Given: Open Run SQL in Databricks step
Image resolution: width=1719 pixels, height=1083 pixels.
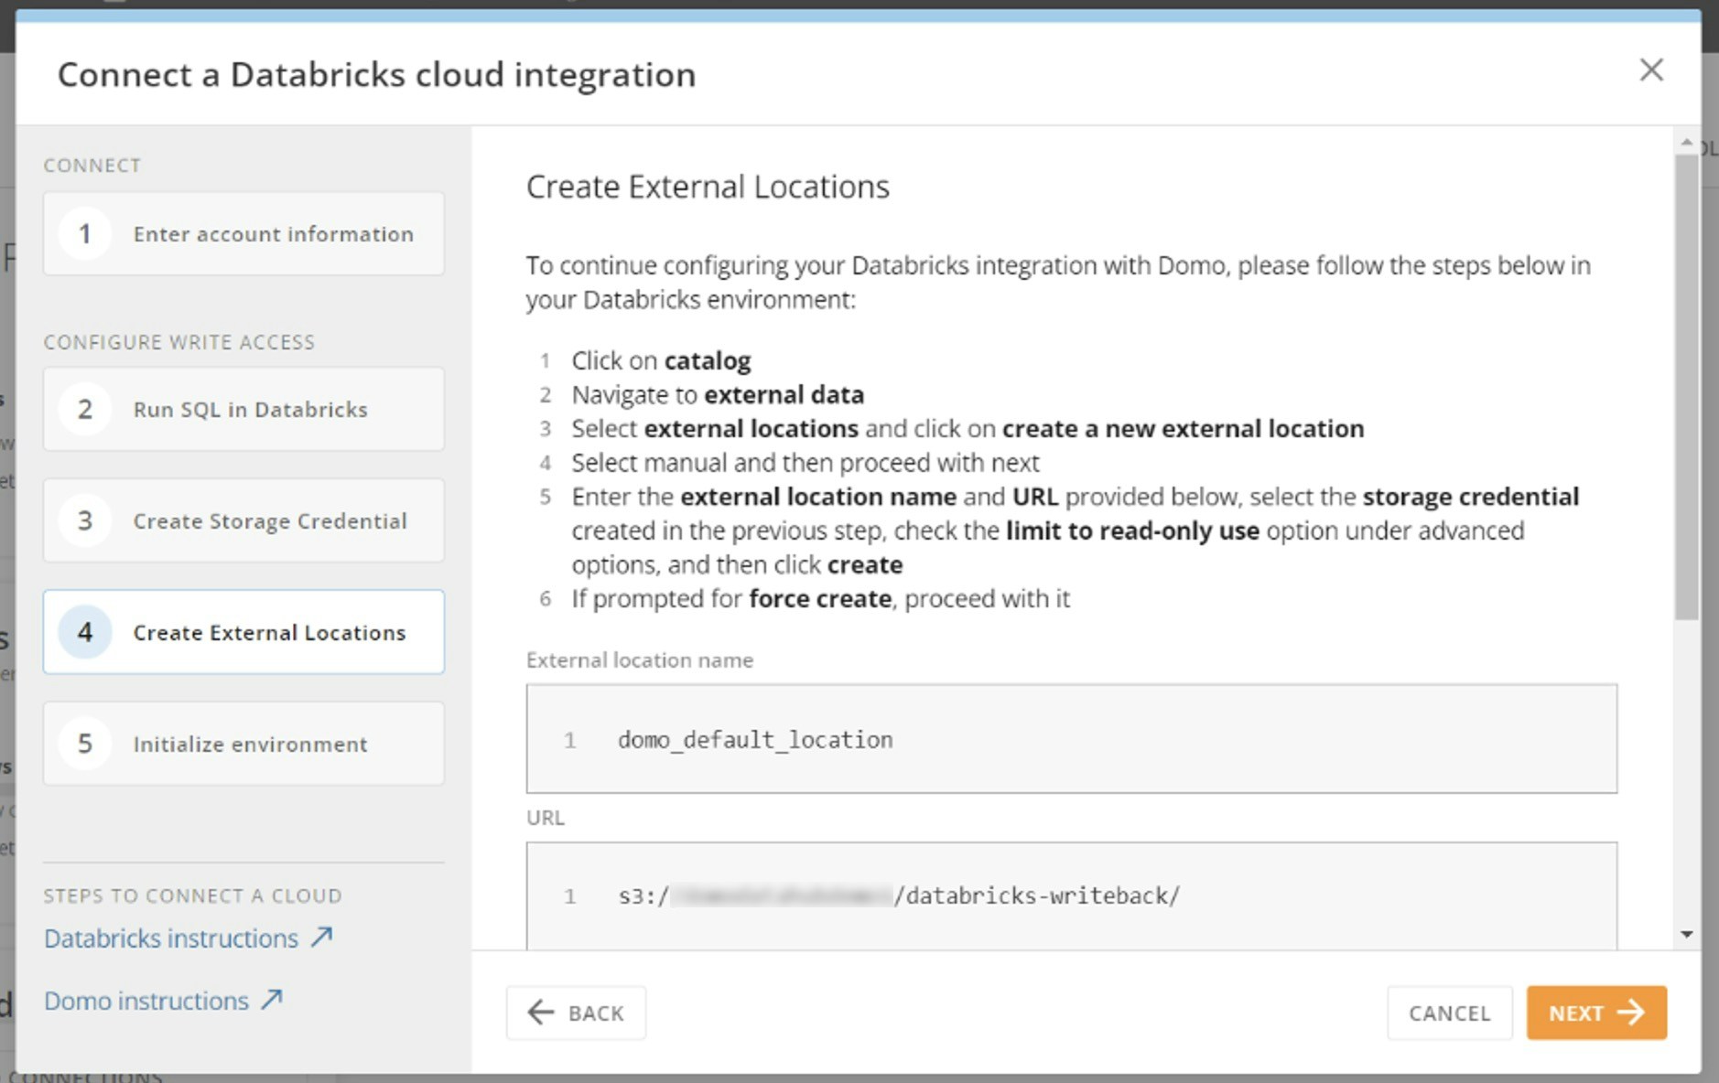Looking at the screenshot, I should [250, 410].
